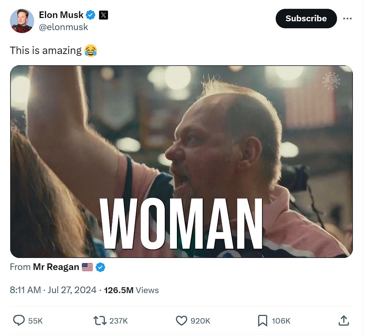Click the 8:11 AM Jul 27, 2024 timestamp

pyautogui.click(x=53, y=290)
